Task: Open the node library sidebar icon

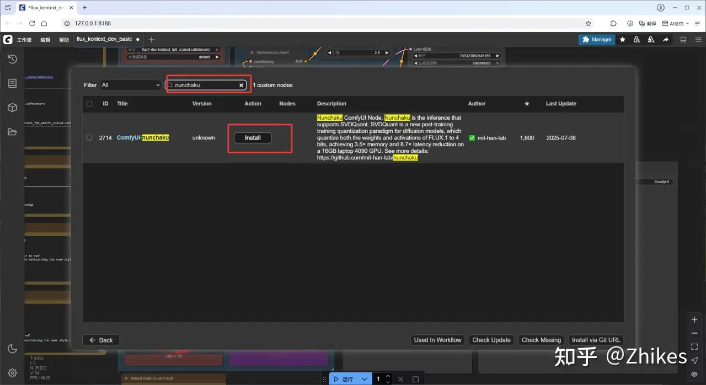Action: tap(12, 83)
